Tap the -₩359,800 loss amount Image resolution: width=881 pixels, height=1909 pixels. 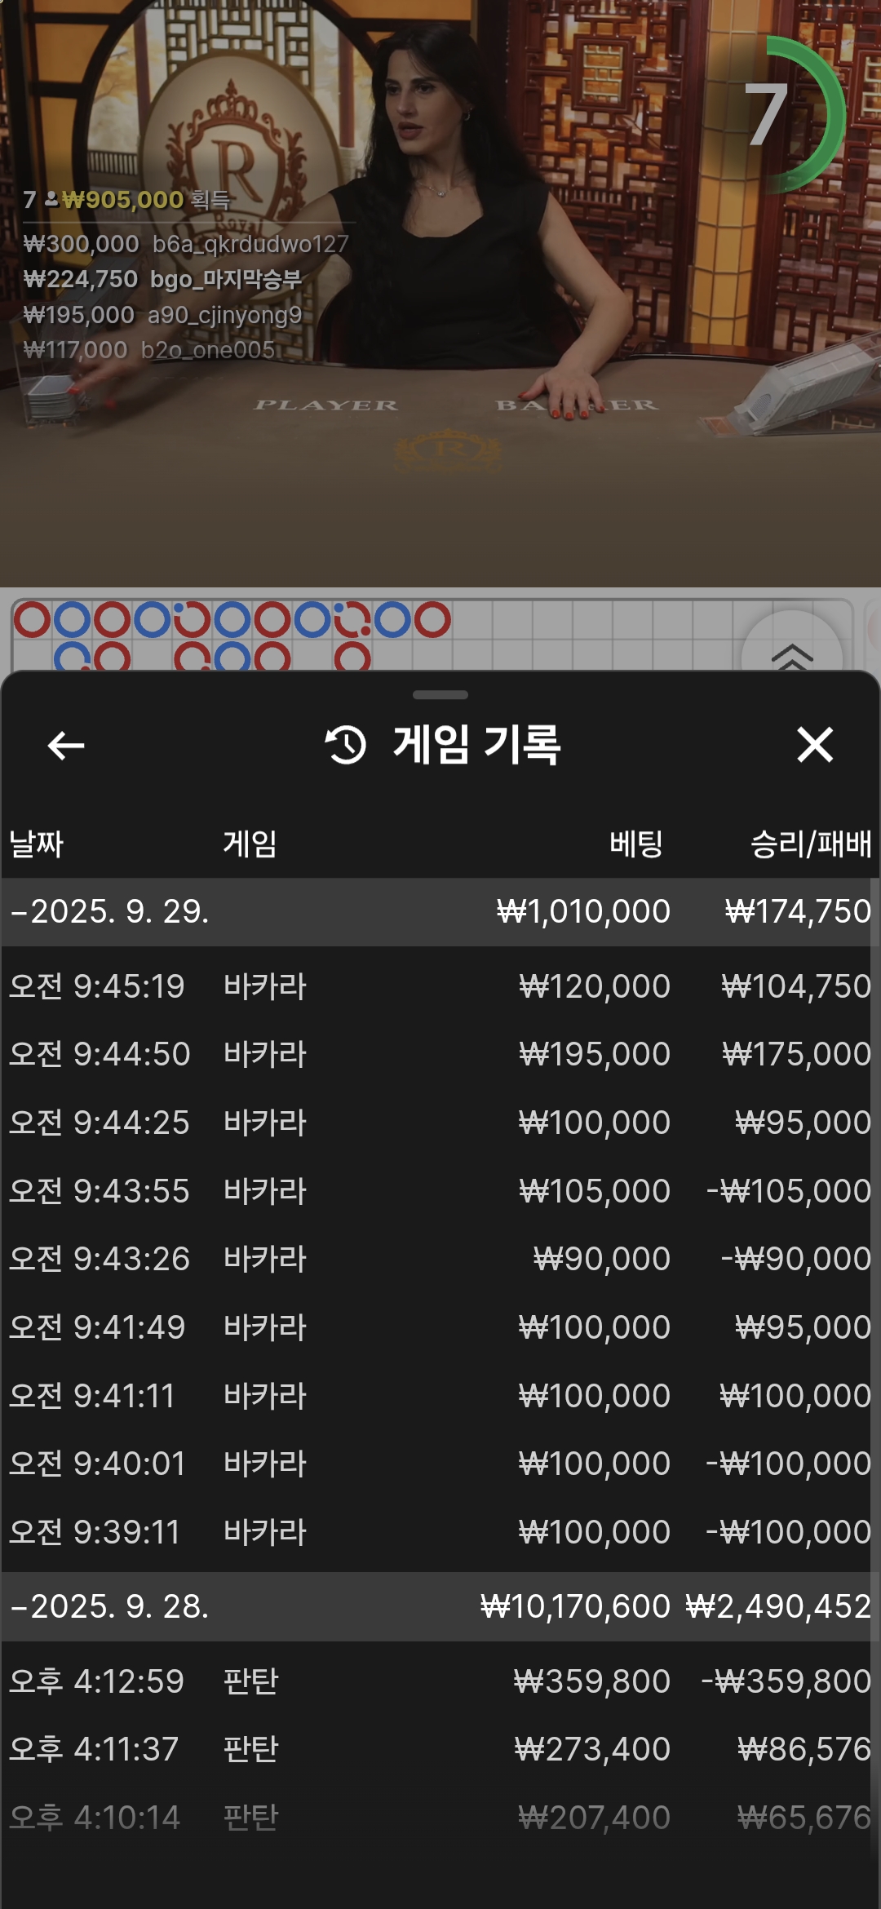(786, 1681)
